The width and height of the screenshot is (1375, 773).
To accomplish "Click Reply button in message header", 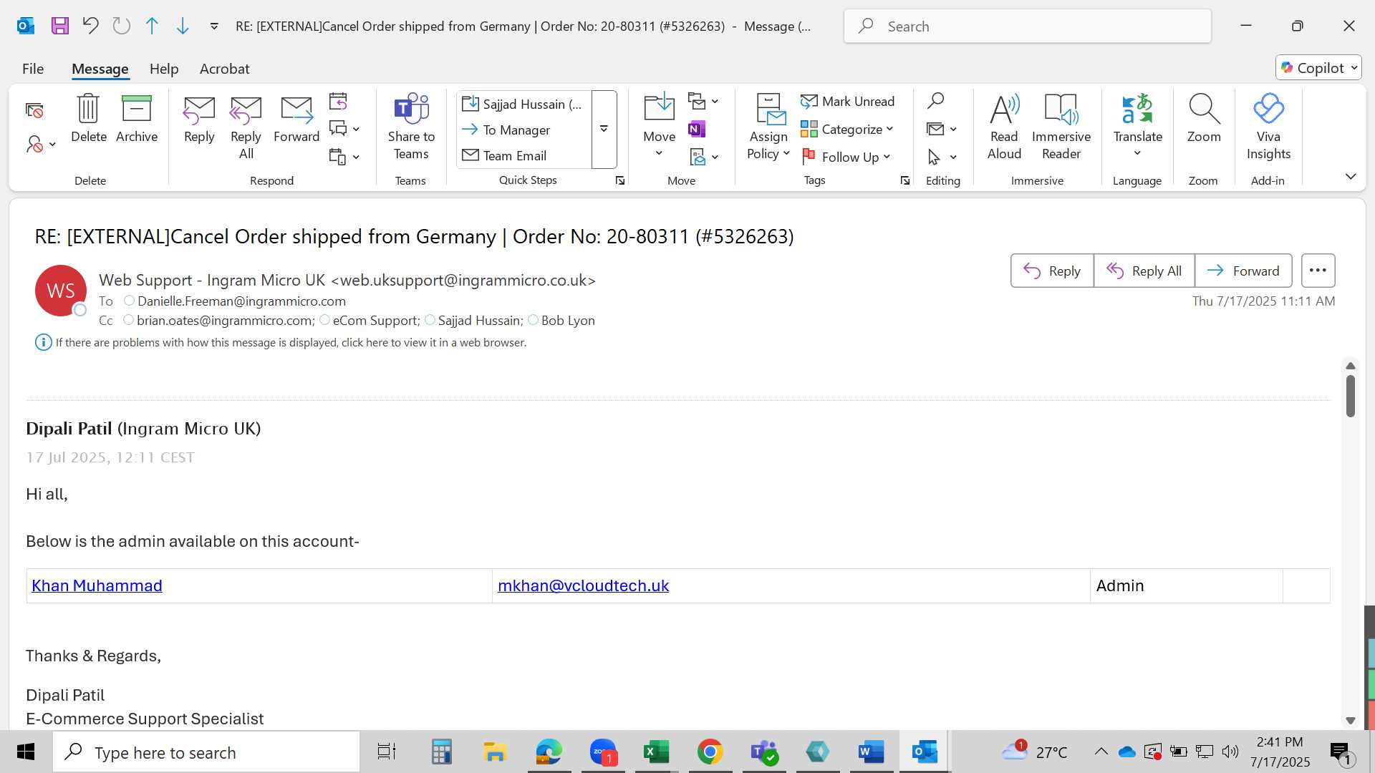I will coord(1052,271).
